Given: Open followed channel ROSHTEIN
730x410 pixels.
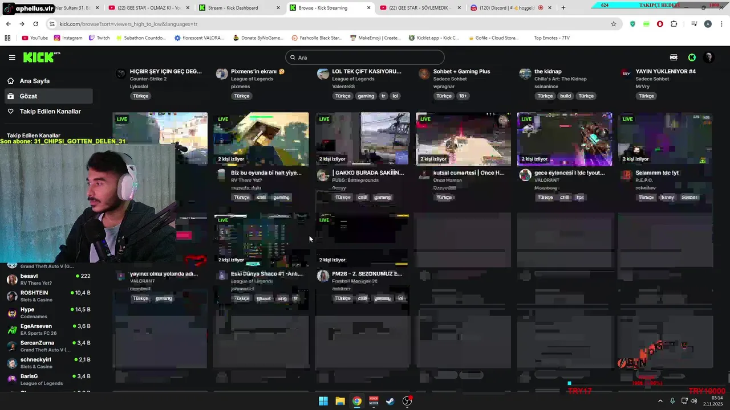Looking at the screenshot, I should 48,296.
